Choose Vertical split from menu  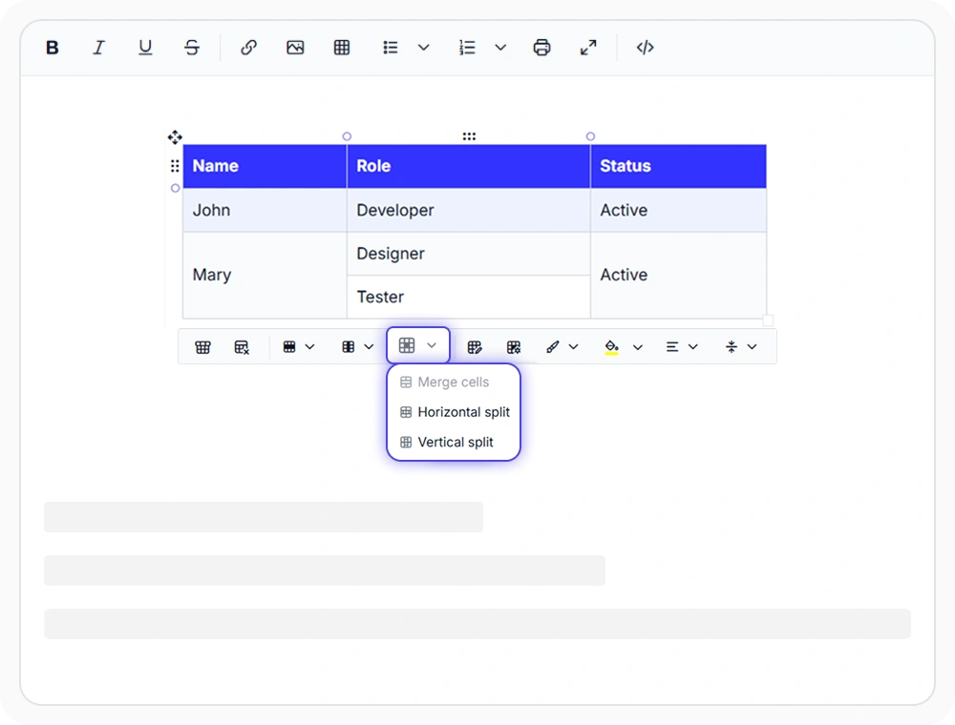[x=453, y=443]
